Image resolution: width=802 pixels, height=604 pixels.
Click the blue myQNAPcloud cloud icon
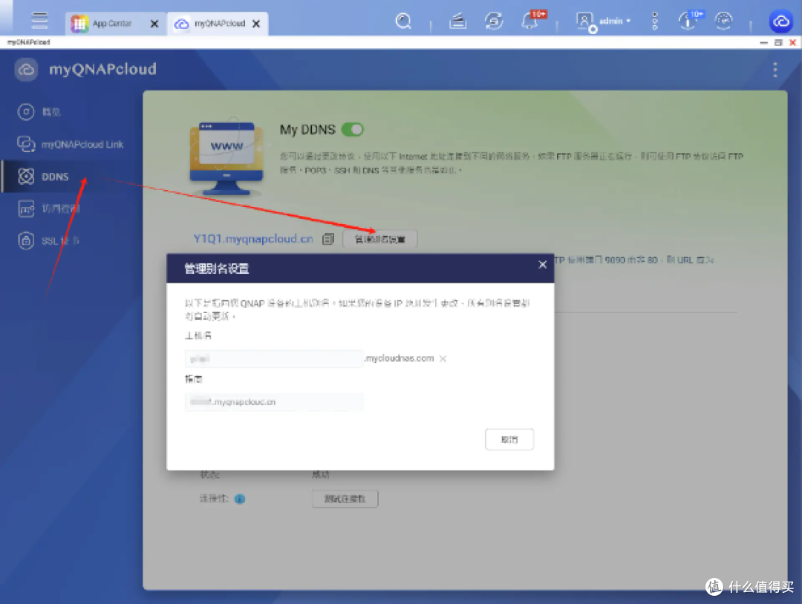[780, 22]
